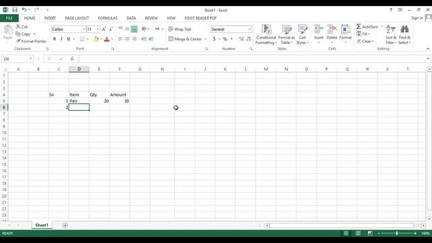Click the Save icon in quick access toolbar
The height and width of the screenshot is (243, 432).
point(15,10)
